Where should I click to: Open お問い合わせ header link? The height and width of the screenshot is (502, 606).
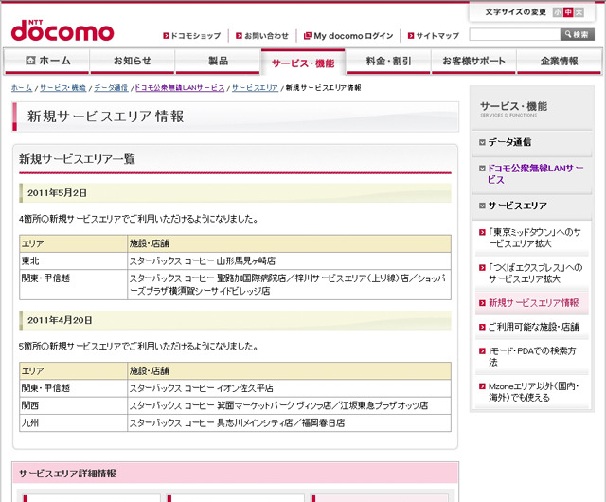[265, 36]
